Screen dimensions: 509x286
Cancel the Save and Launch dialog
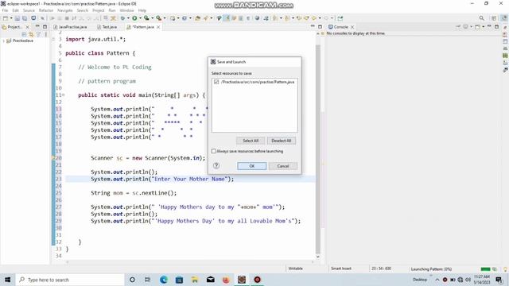pos(283,166)
